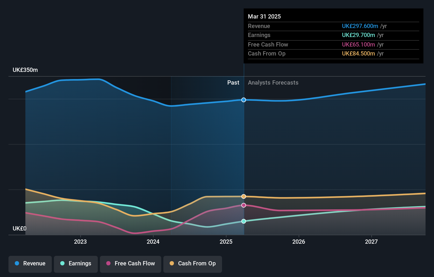Click the Cash From Op label in the tooltip
Viewport: 434px width, 277px height.
click(267, 54)
